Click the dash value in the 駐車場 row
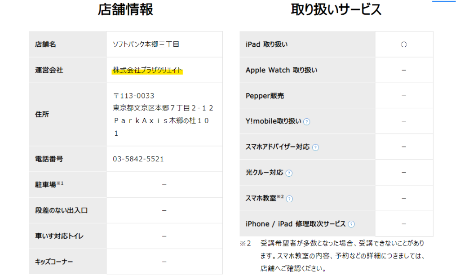 (x=164, y=185)
